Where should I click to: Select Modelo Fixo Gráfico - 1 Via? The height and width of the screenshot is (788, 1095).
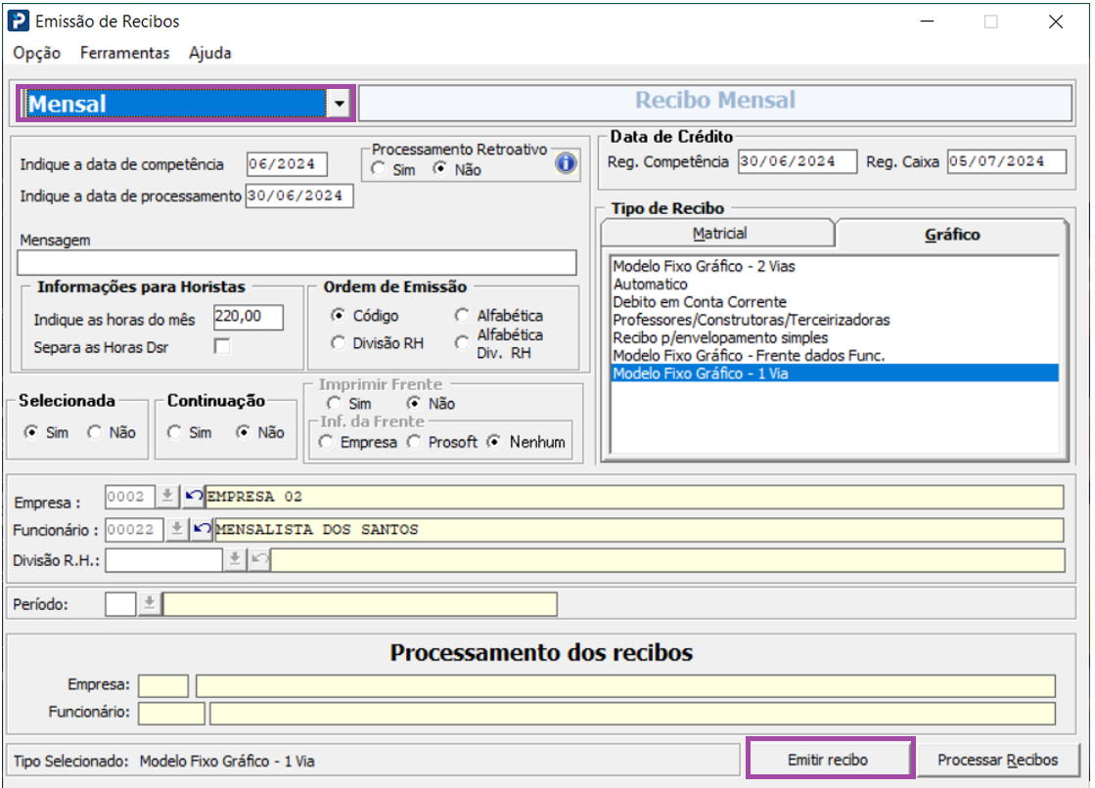(x=835, y=373)
